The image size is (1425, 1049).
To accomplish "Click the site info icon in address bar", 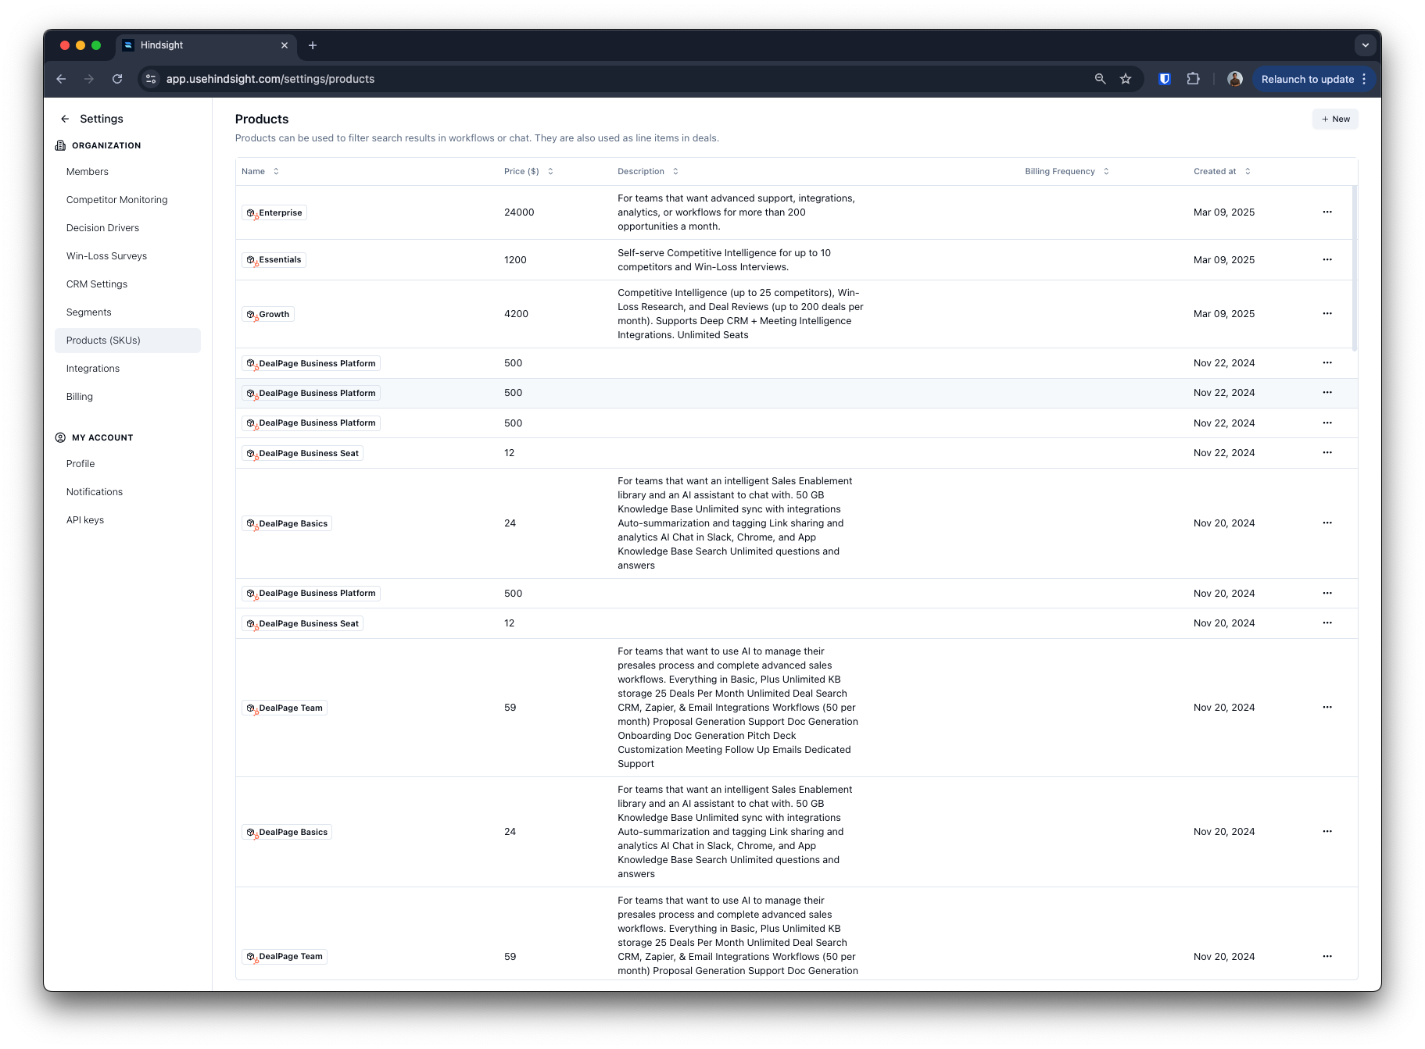I will [x=152, y=79].
